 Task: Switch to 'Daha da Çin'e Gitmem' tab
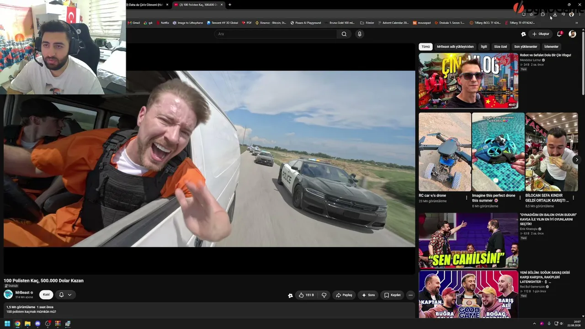145,5
